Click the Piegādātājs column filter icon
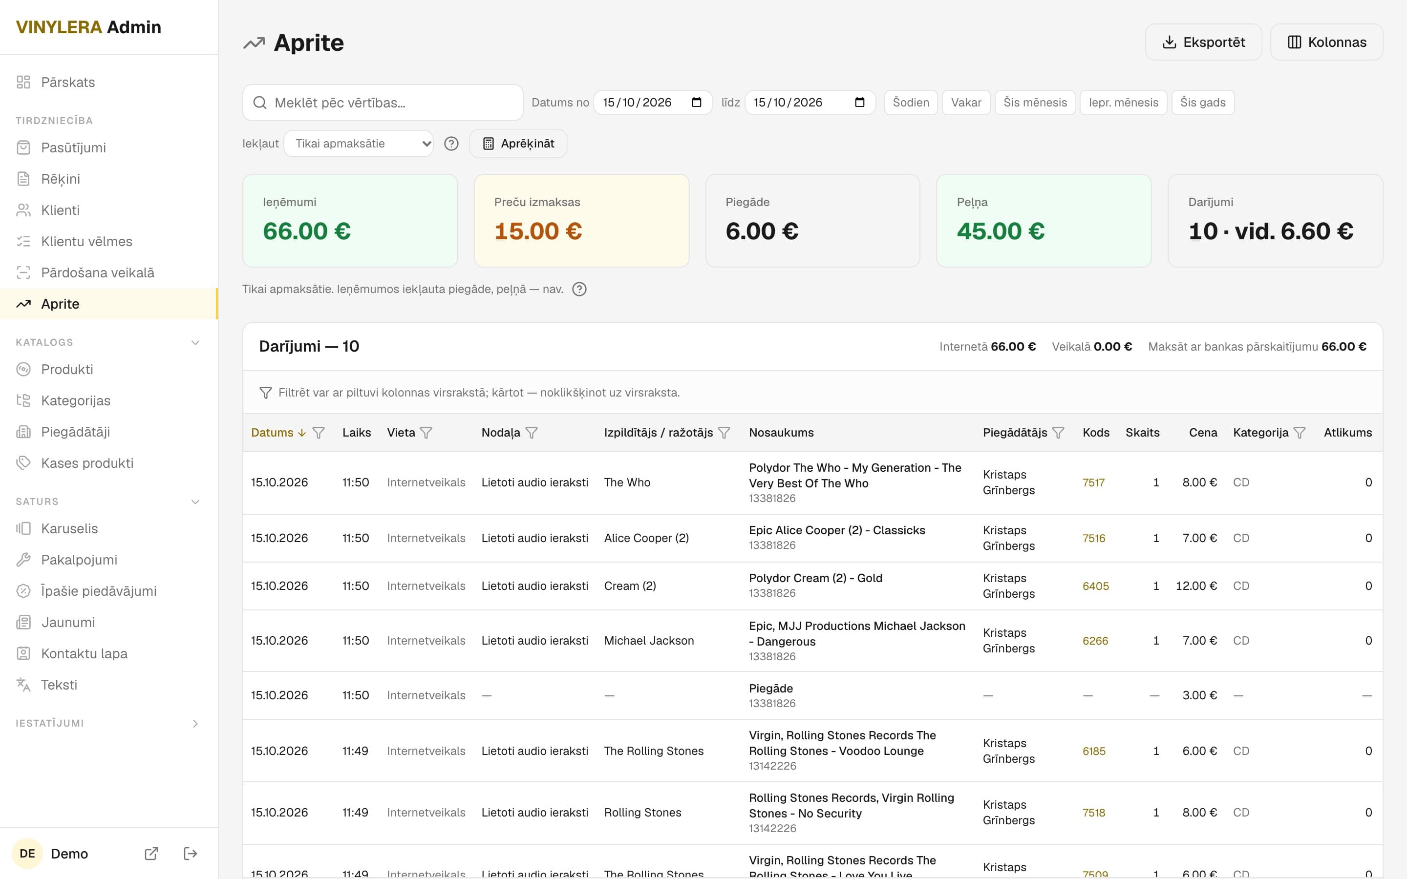 [x=1058, y=433]
